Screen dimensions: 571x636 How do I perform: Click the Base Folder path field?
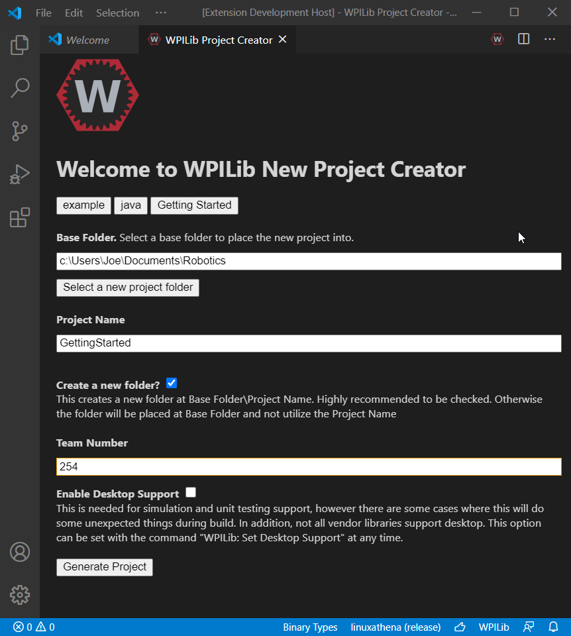(309, 261)
